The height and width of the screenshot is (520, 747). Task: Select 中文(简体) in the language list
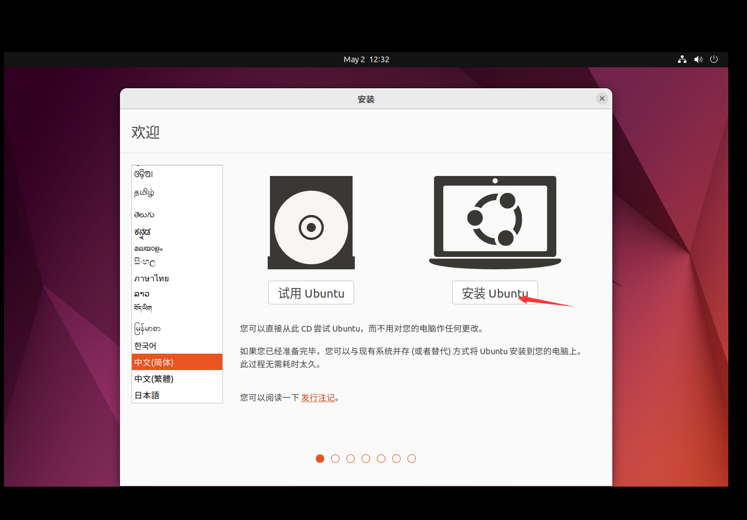coord(177,362)
